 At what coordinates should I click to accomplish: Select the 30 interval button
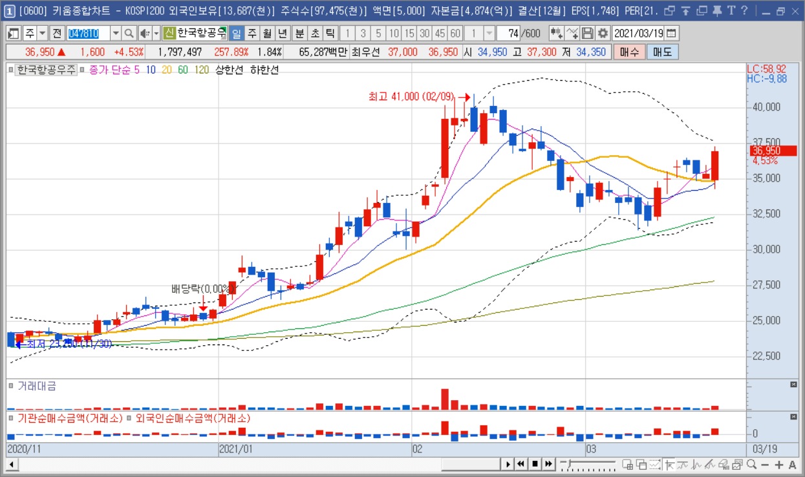pyautogui.click(x=424, y=34)
